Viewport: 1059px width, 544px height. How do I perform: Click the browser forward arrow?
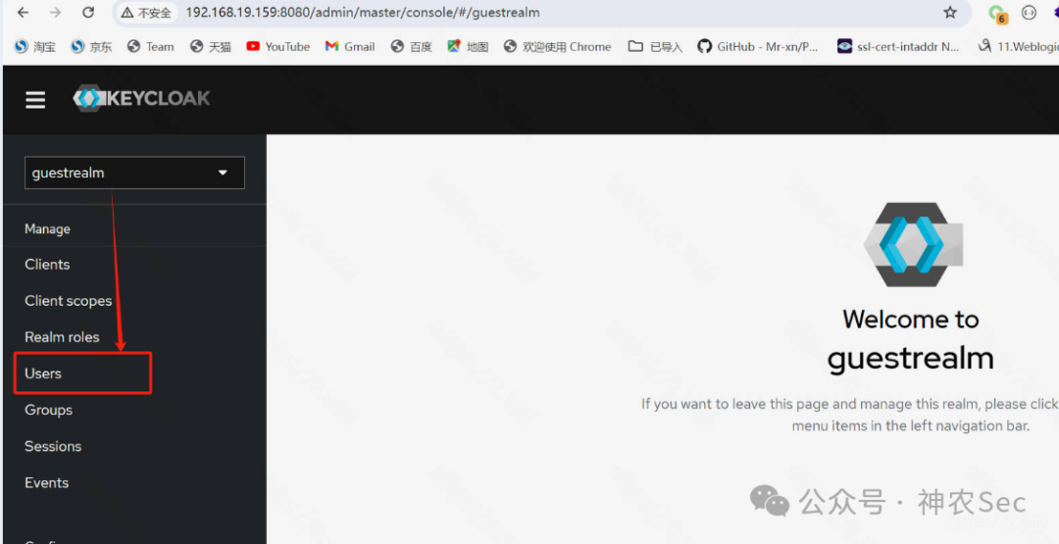pos(55,12)
